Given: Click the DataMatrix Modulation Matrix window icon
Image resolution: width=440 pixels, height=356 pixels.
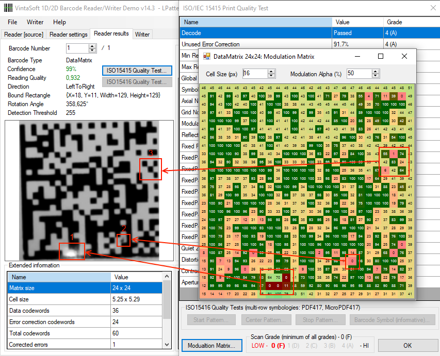Looking at the screenshot, I should [x=207, y=56].
